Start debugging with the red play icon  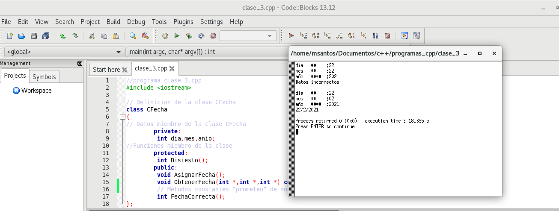(291, 36)
